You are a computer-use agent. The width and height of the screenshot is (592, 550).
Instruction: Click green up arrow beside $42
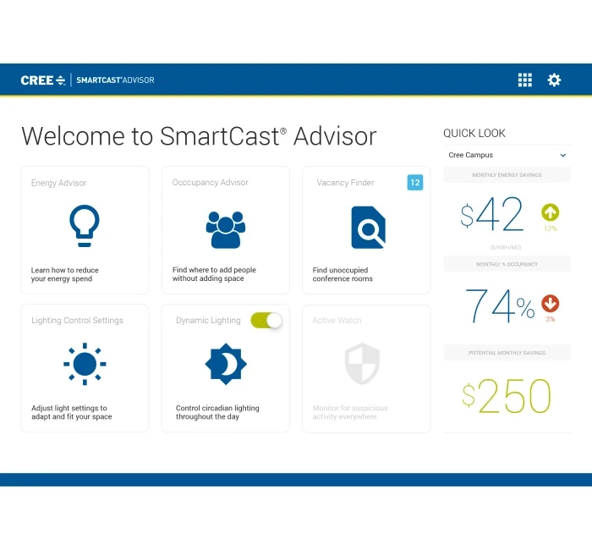coord(550,212)
